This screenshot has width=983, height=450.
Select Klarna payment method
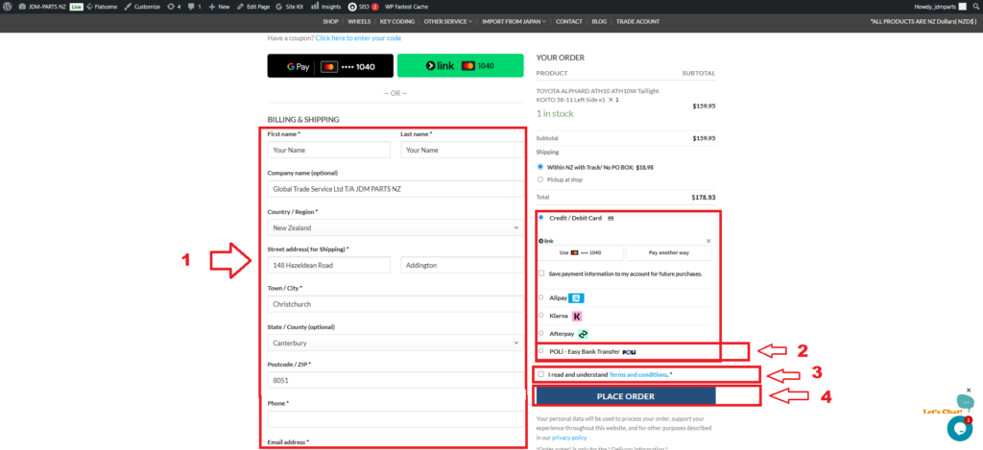(x=540, y=316)
